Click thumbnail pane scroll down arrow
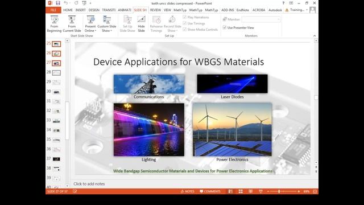This screenshot has width=364, height=205. (67, 186)
